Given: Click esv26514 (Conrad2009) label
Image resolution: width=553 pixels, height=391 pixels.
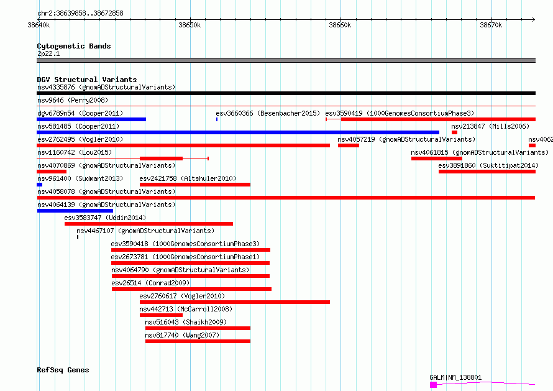Looking at the screenshot, I should pos(150,283).
